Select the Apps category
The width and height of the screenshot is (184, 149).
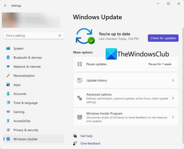coord(34,85)
